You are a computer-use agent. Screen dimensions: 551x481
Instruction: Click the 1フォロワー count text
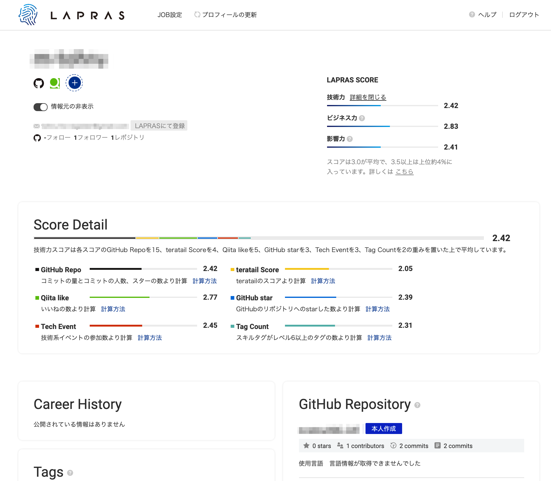[x=91, y=138]
